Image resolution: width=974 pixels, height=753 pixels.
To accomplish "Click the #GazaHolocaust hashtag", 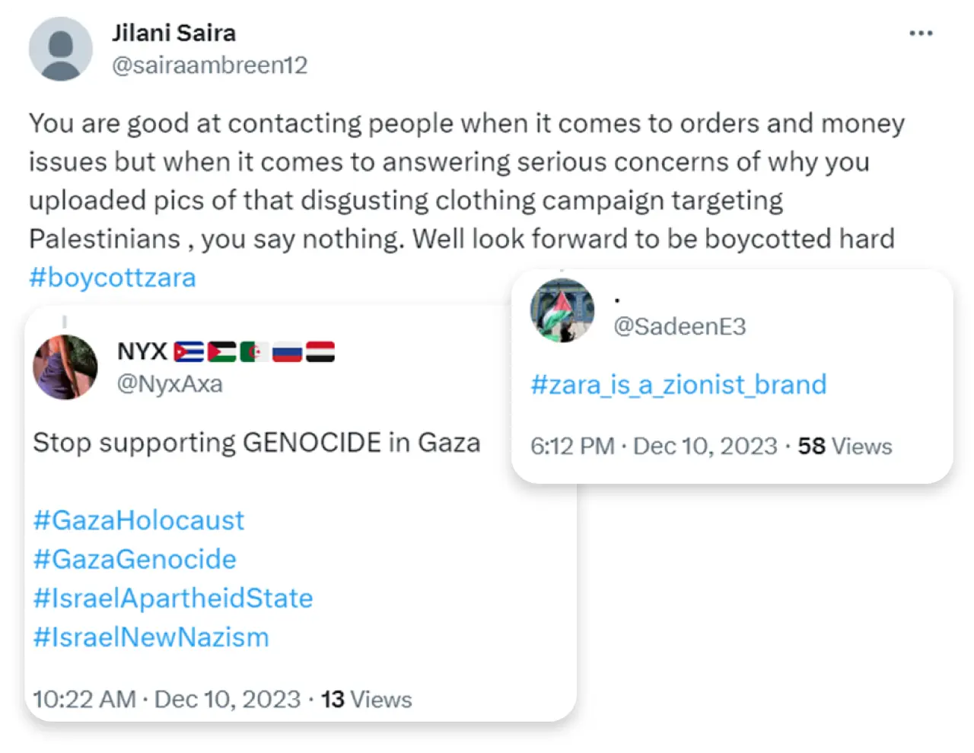I will pyautogui.click(x=138, y=520).
